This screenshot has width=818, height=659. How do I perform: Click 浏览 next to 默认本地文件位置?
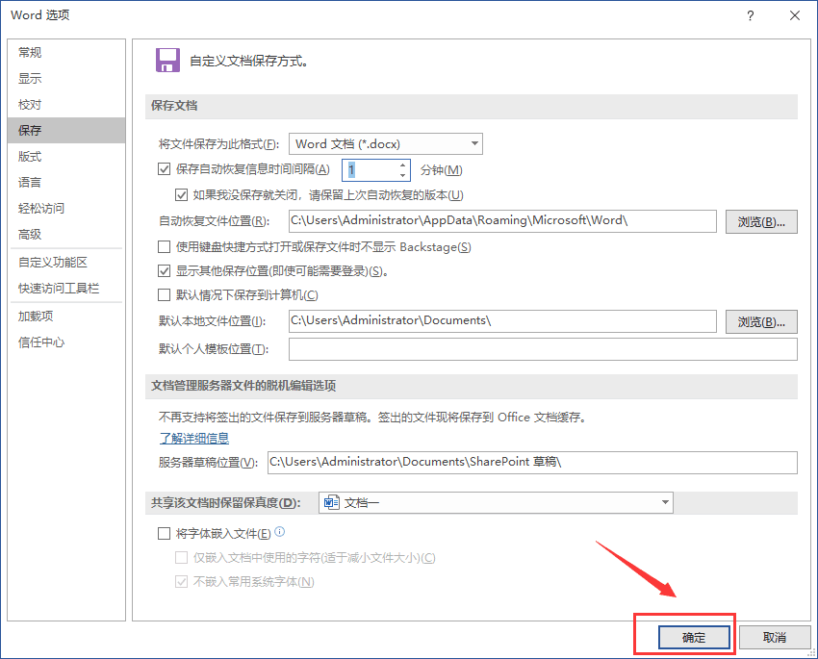point(761,322)
